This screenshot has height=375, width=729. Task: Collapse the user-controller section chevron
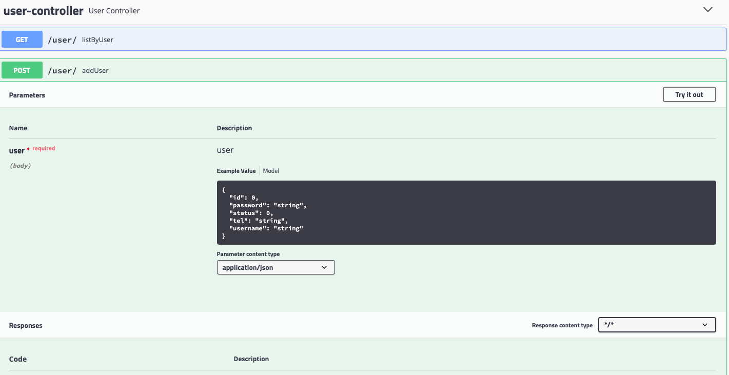click(x=708, y=10)
